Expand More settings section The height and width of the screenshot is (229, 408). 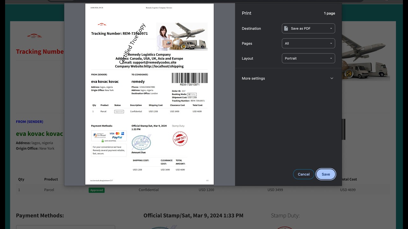288,78
